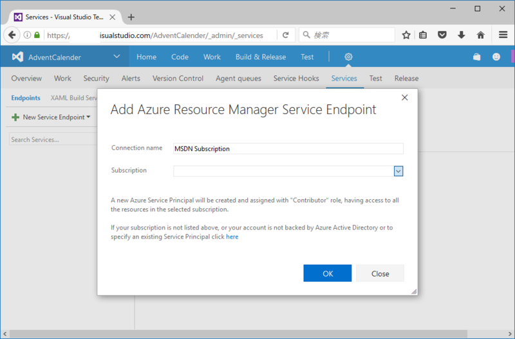Switch to the Alerts tab

pyautogui.click(x=131, y=78)
